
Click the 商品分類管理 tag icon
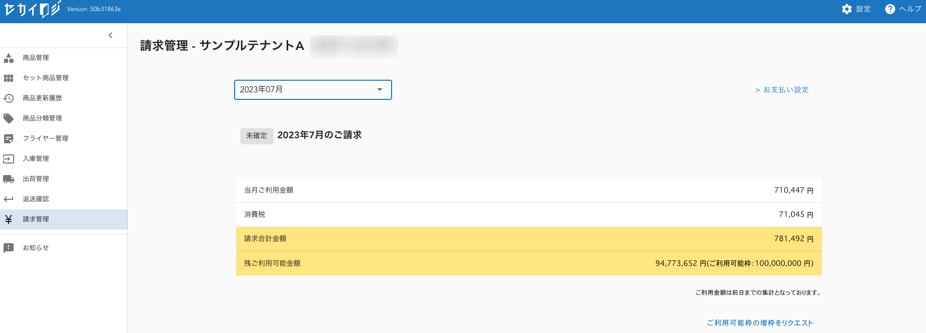[9, 119]
